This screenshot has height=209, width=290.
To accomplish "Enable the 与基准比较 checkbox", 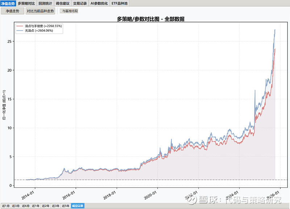I will point(61,11).
